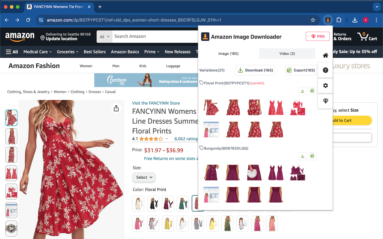This screenshot has width=383, height=239.
Task: Export Floral Print variation to Excel
Action: coord(312,91)
